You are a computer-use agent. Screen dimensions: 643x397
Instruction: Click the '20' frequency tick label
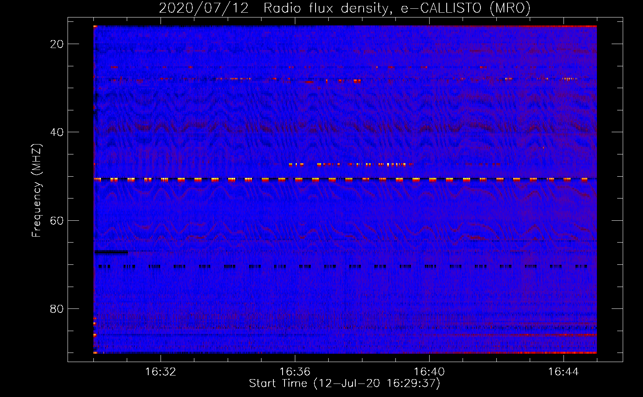57,44
